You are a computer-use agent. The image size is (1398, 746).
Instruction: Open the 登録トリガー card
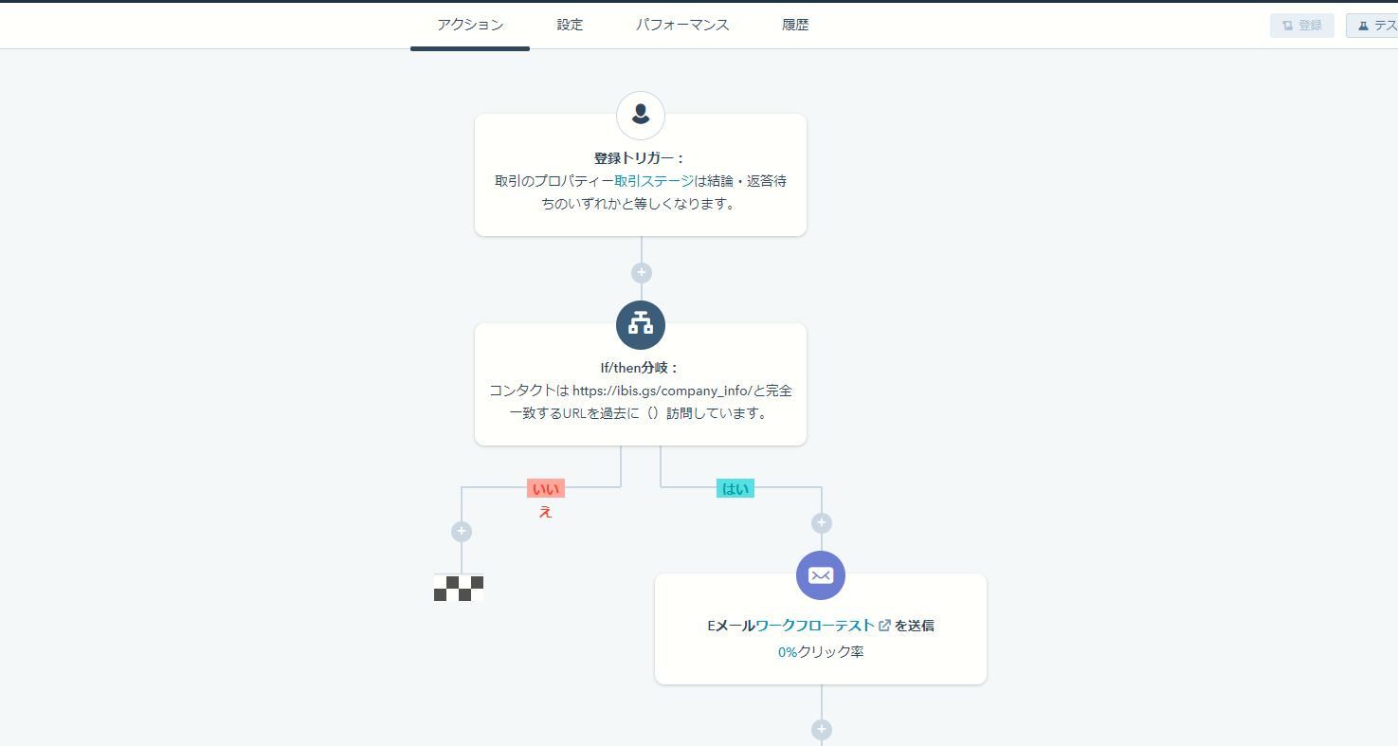point(641,175)
